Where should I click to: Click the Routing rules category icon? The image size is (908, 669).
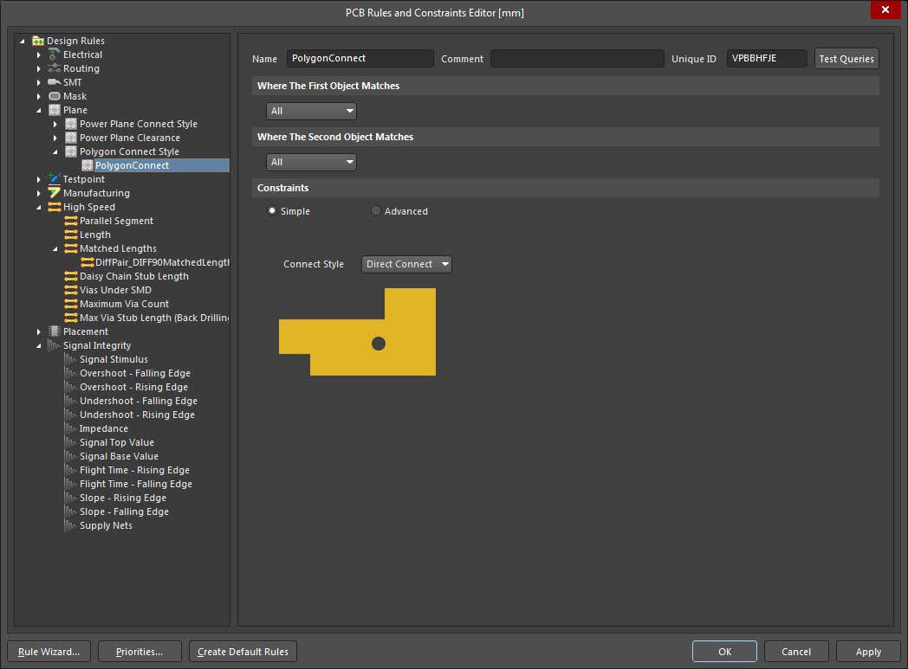click(x=55, y=68)
